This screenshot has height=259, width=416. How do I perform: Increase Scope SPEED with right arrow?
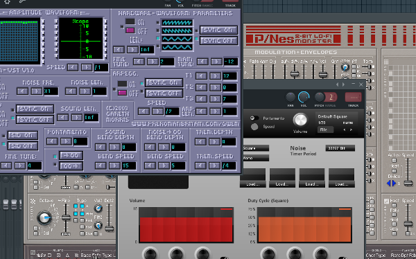(x=87, y=67)
